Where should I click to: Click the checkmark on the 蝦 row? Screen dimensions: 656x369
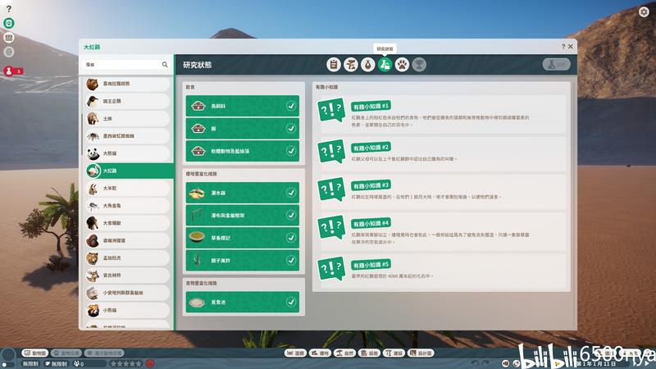coord(291,129)
